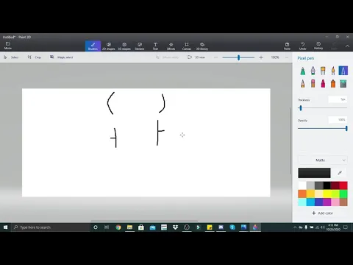The width and height of the screenshot is (353, 265).
Task: Open the Effects tab
Action: pos(171,46)
